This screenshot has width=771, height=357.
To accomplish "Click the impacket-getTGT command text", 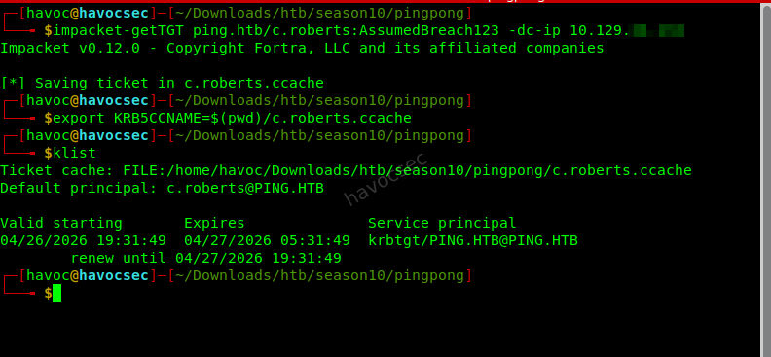I will [x=118, y=31].
